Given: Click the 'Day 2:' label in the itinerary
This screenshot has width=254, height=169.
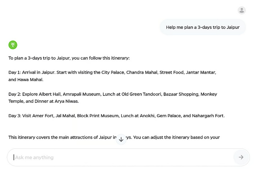Looking at the screenshot, I should point(15,94).
